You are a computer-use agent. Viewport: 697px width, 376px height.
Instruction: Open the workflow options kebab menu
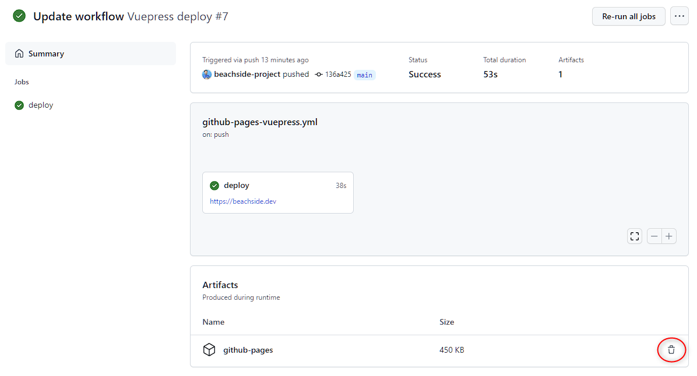tap(679, 16)
